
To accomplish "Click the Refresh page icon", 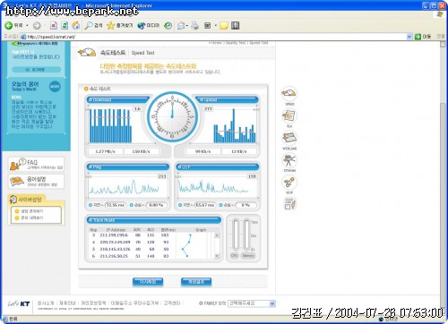I will tap(65, 26).
